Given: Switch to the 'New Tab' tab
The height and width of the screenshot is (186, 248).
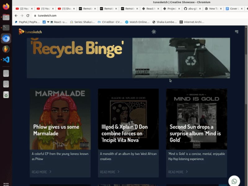Looking at the screenshot, I should coord(214,9).
